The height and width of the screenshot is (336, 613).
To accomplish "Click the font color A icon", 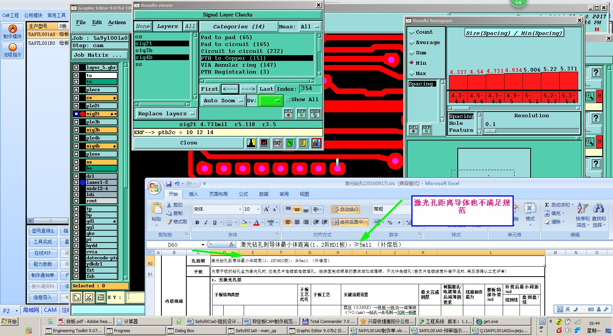I will (256, 222).
